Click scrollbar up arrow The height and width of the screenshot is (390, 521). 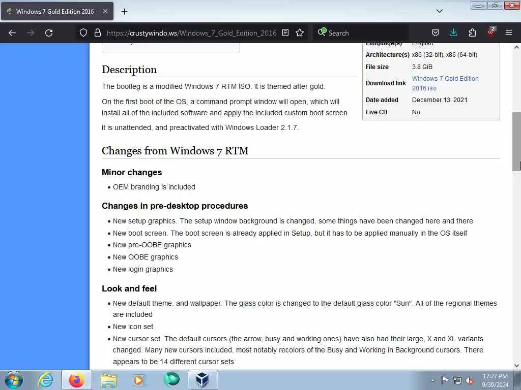coord(516,47)
